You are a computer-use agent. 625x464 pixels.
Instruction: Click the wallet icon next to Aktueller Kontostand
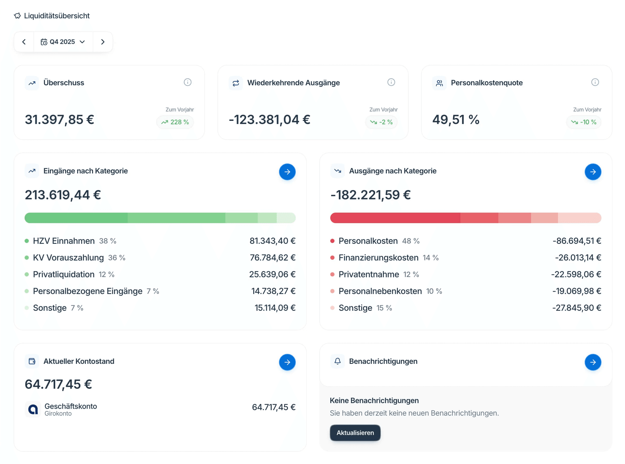(x=32, y=361)
